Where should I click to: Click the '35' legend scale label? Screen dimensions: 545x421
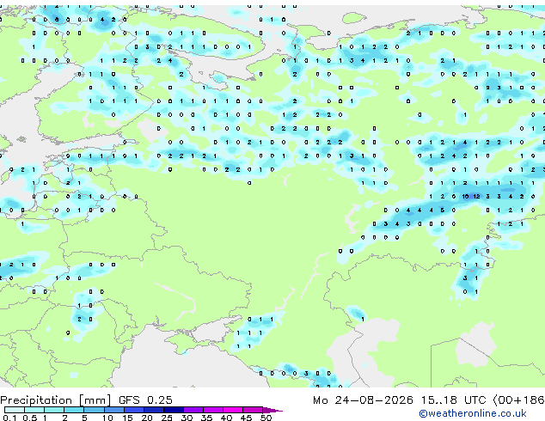click(207, 418)
